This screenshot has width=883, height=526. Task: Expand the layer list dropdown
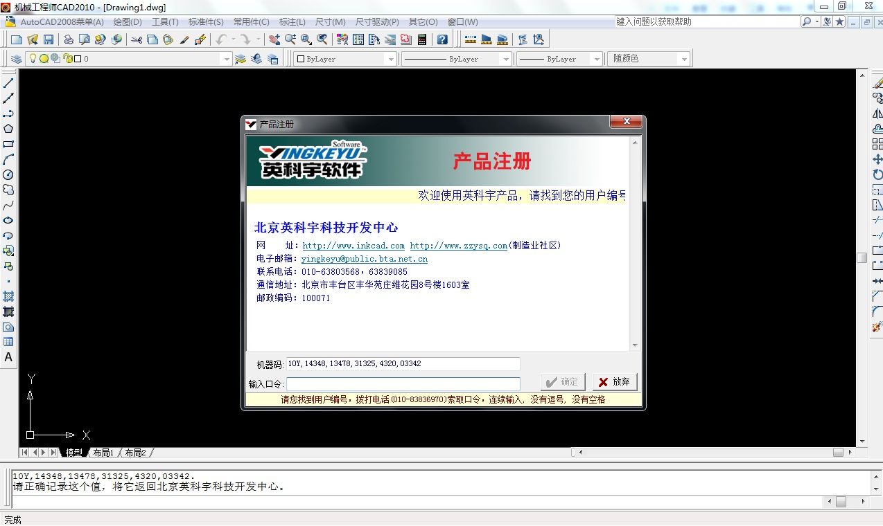click(226, 60)
